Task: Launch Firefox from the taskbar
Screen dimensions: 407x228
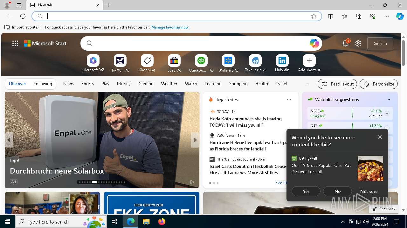Action: click(162, 222)
